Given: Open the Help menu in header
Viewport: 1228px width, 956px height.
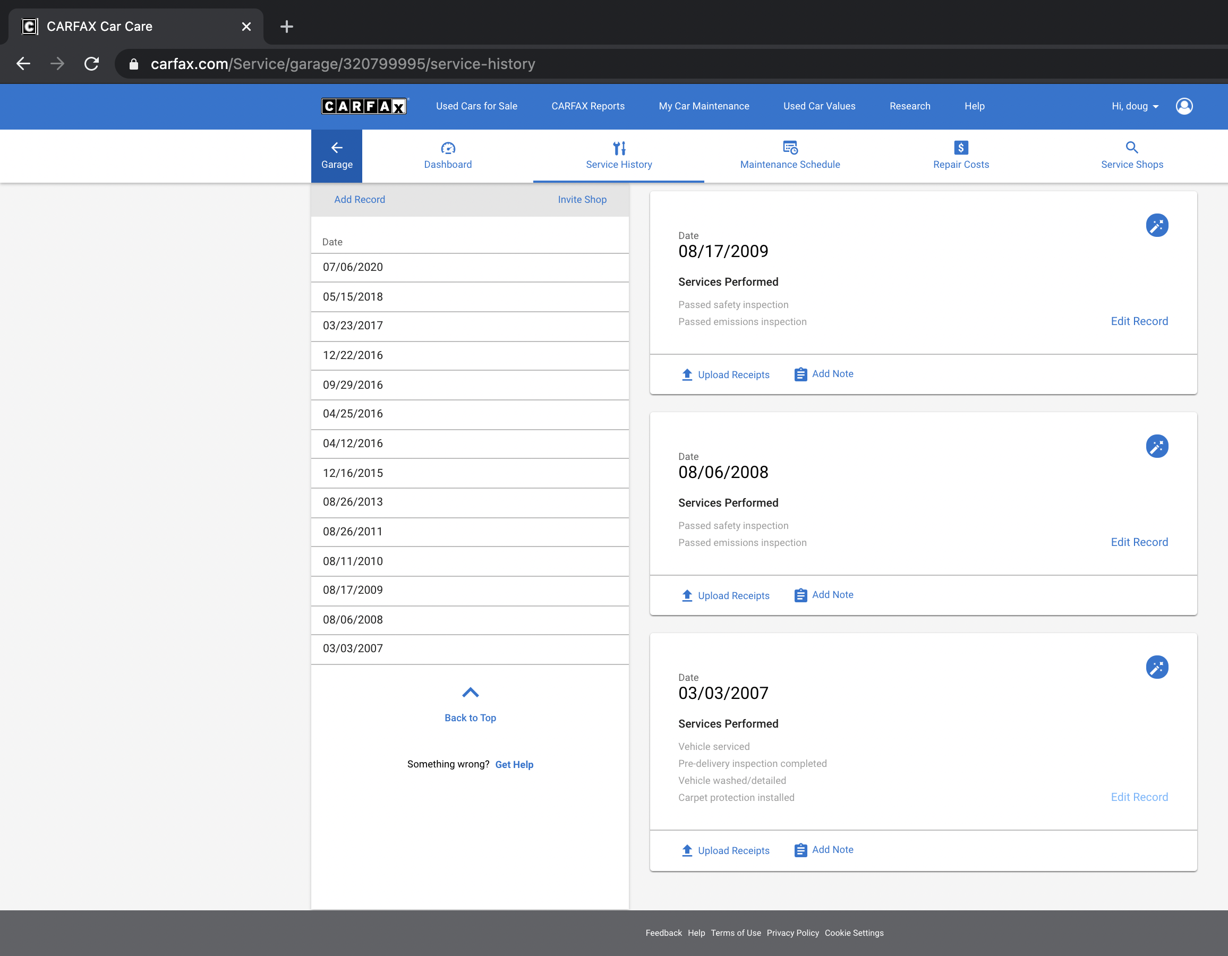Looking at the screenshot, I should point(975,106).
